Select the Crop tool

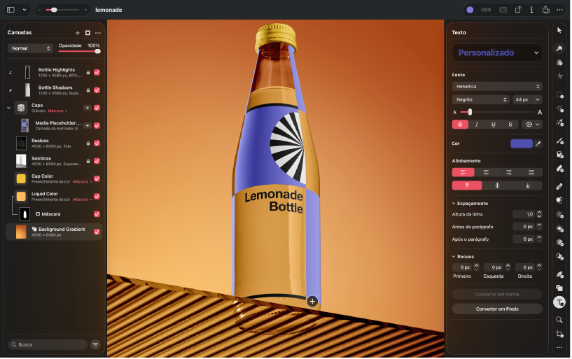tap(559, 335)
